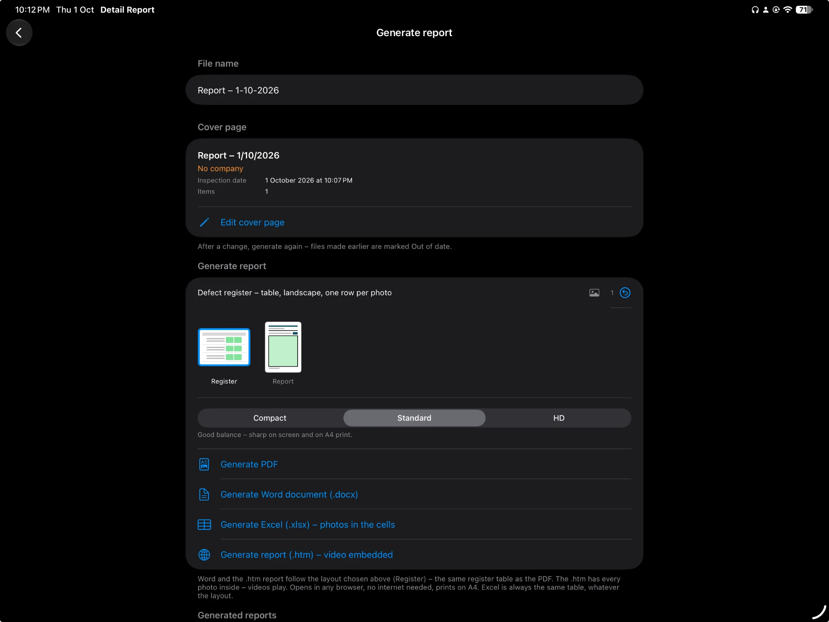Click Generate PDF
This screenshot has height=622, width=829.
click(x=249, y=464)
